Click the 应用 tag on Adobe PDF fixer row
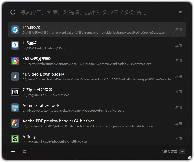 point(178,123)
